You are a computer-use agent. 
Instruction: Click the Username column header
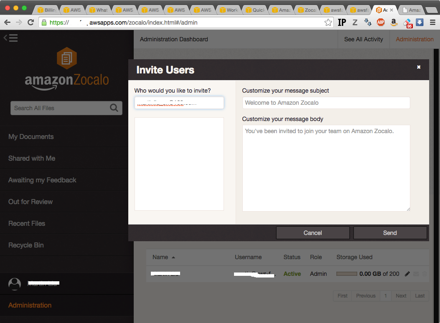[x=248, y=257]
